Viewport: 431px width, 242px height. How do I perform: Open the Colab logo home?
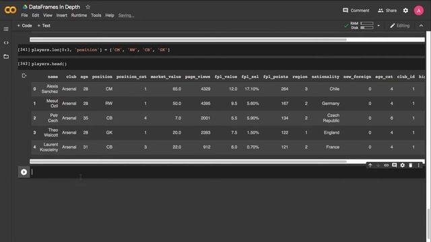click(x=11, y=10)
